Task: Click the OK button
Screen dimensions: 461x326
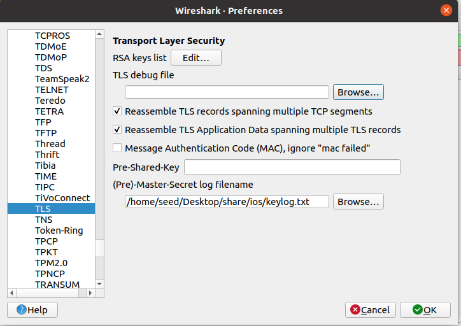Action: pyautogui.click(x=424, y=309)
